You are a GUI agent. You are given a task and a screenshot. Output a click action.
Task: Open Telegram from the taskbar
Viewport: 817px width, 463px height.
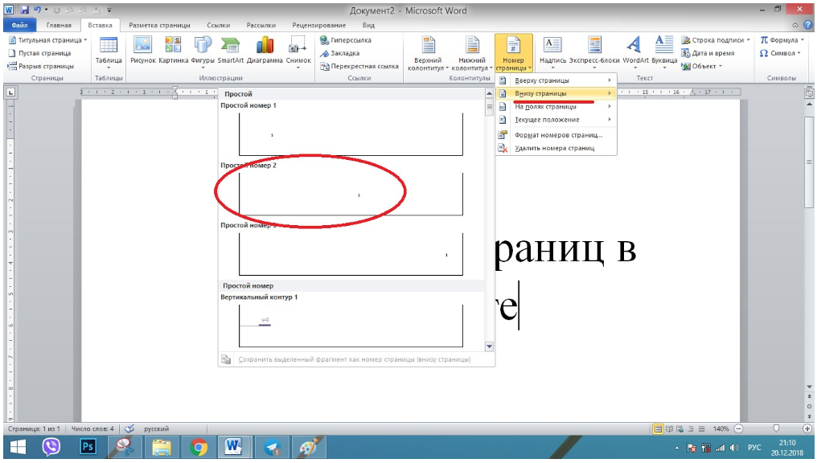click(272, 447)
